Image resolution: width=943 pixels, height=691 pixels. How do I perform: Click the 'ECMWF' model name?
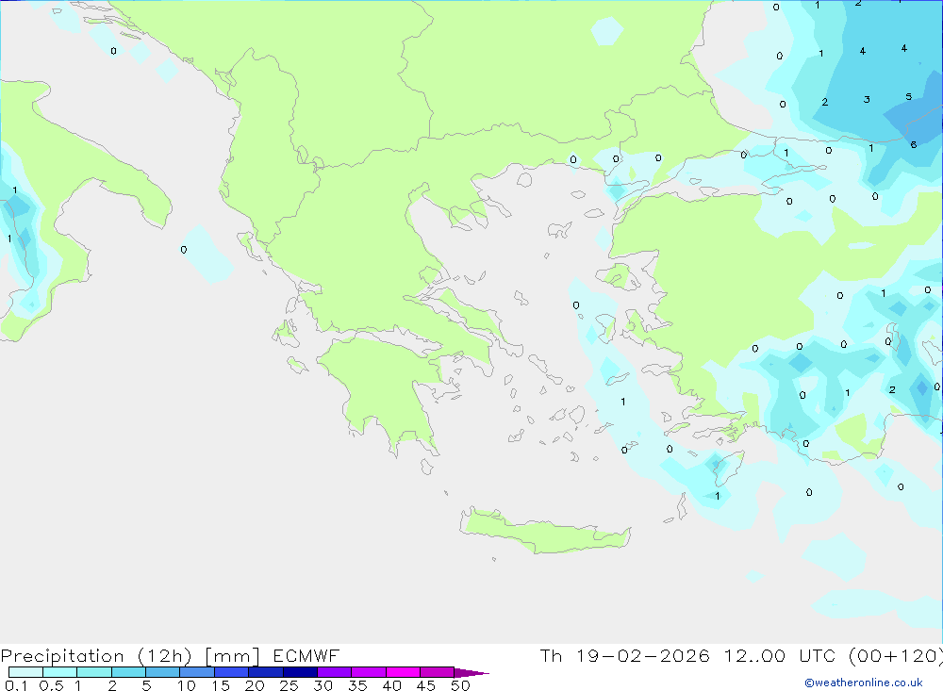pos(306,656)
